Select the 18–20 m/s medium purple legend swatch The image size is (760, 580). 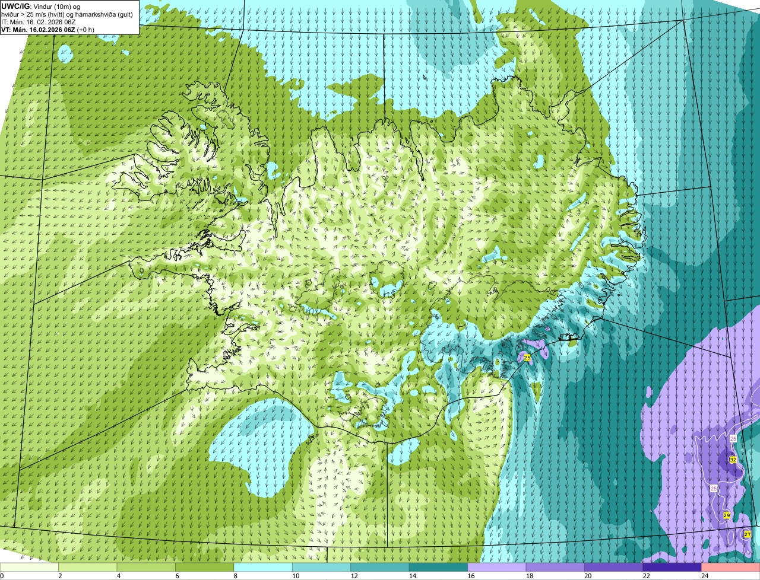[x=555, y=567]
